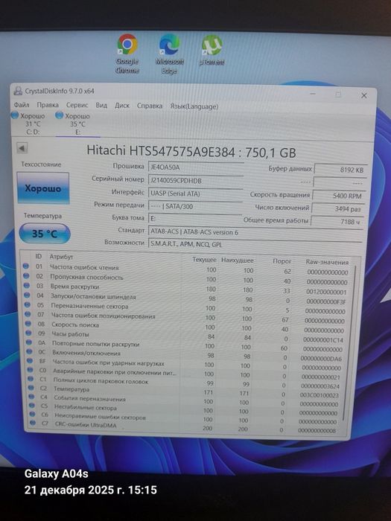Click the status dot for attribute C0

click(x=31, y=369)
